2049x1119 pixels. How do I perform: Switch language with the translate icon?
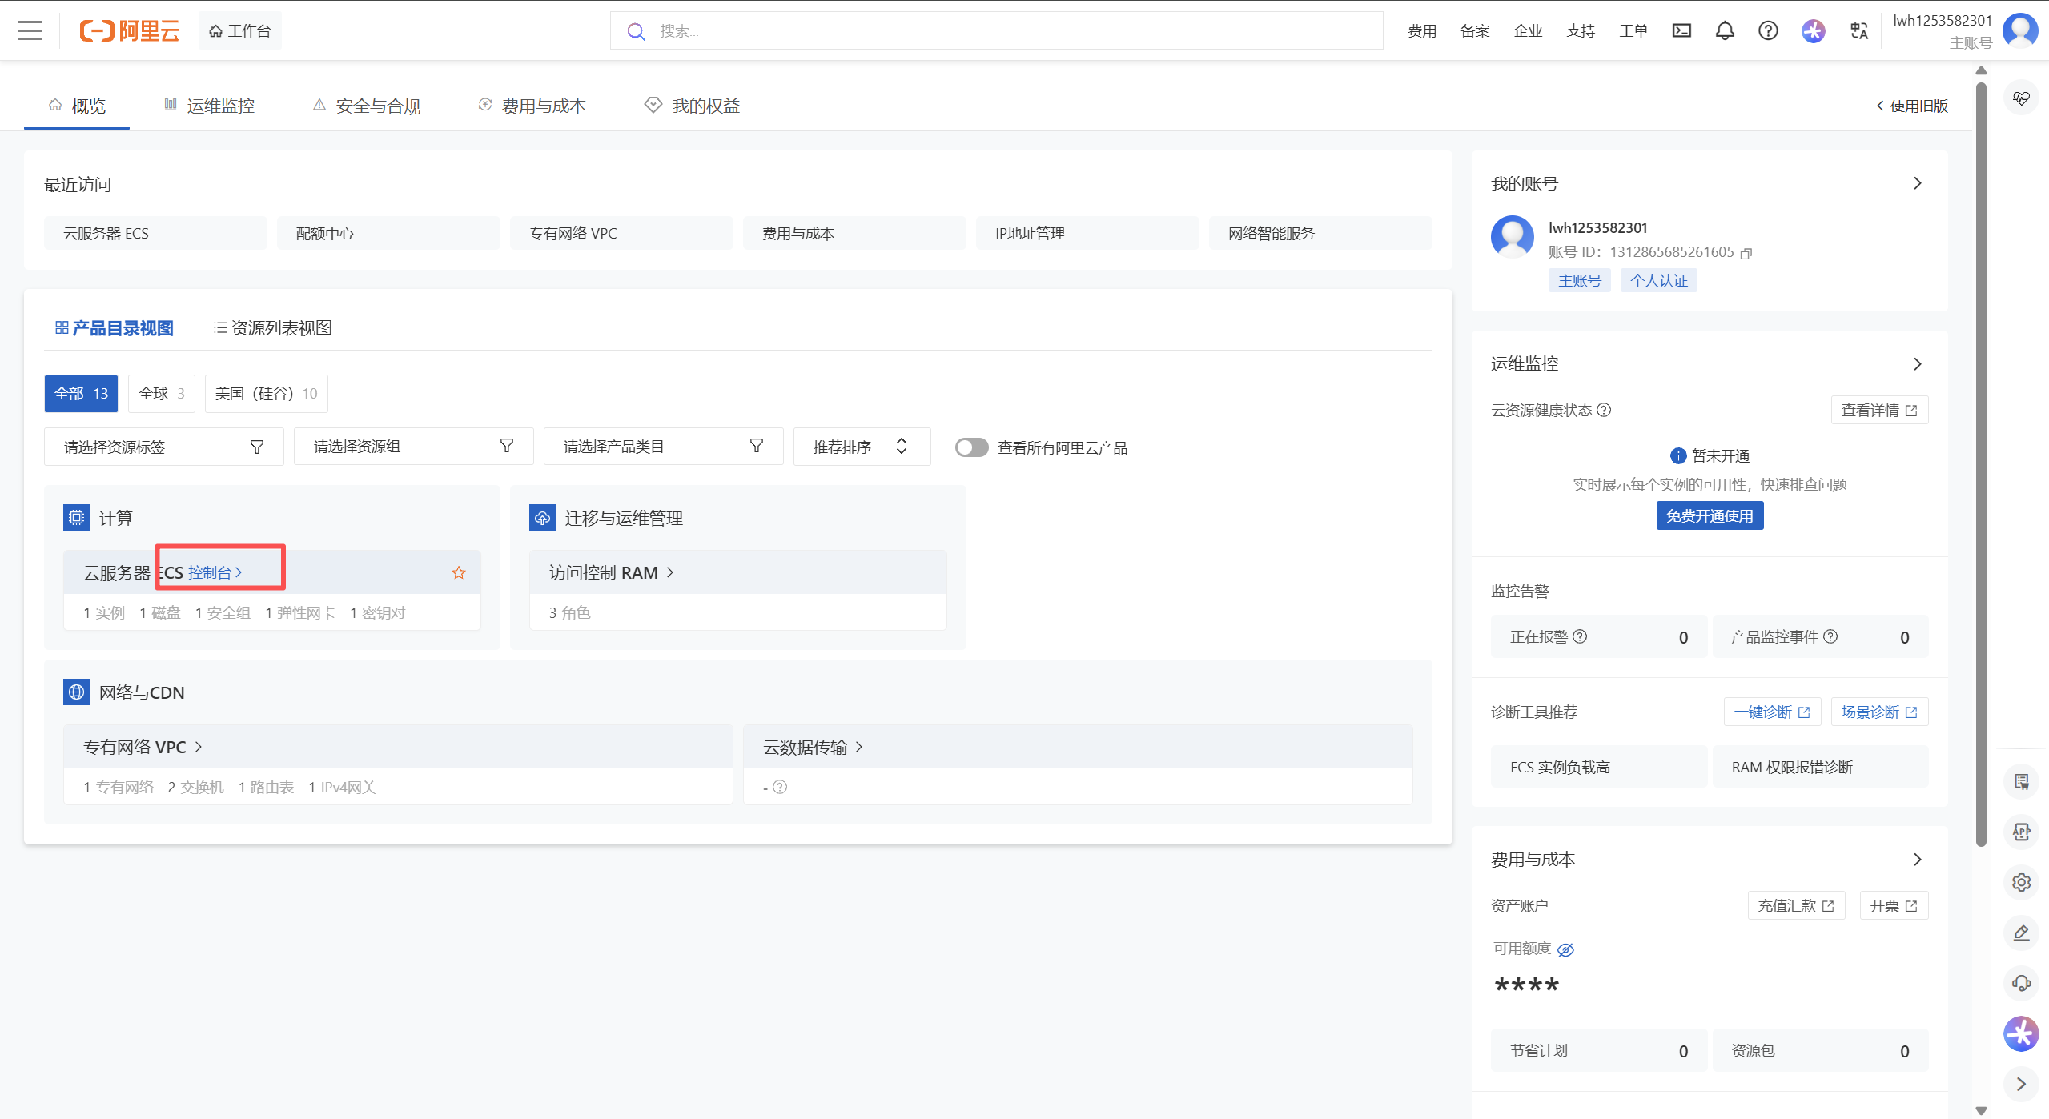point(1859,31)
